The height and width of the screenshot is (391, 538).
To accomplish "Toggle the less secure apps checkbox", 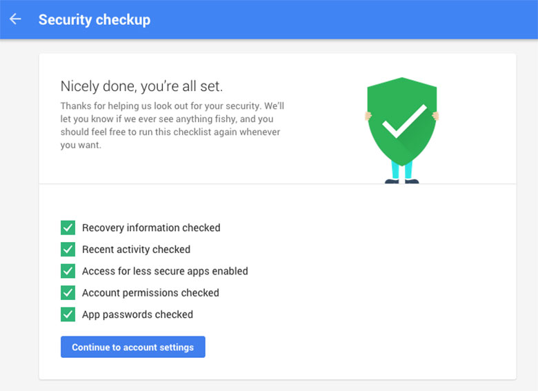I will tap(68, 271).
